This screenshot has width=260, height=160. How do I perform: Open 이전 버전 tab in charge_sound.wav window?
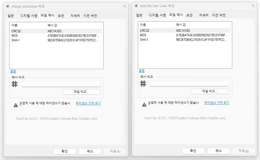tap(90, 16)
